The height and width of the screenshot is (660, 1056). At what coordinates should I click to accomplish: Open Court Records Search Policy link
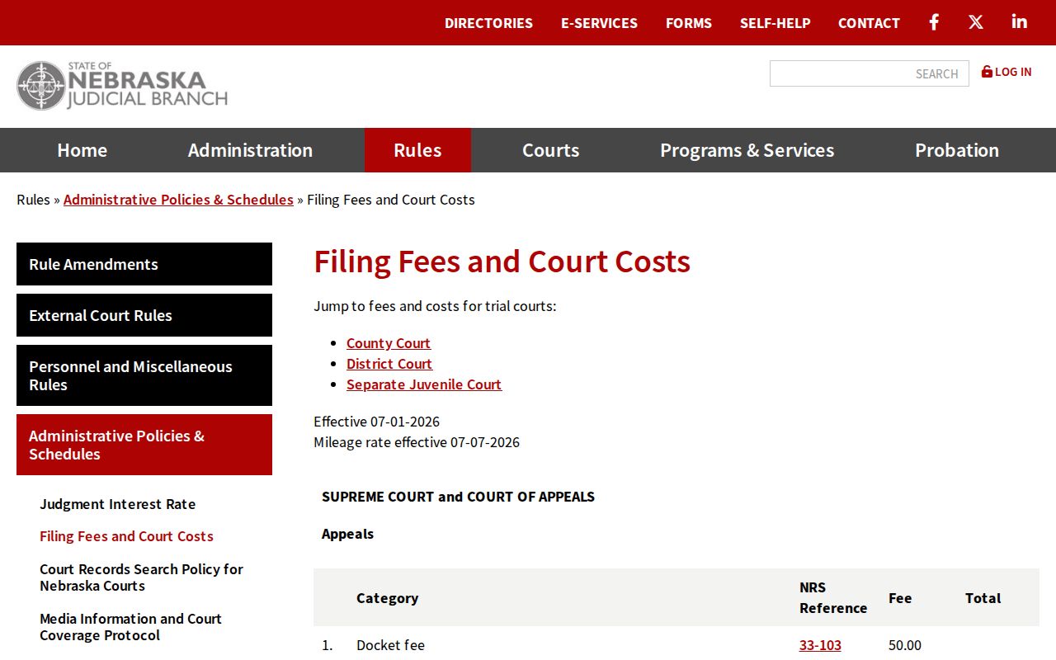(x=141, y=577)
